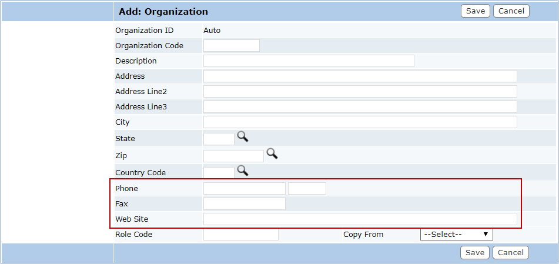This screenshot has width=559, height=264.
Task: Click the bottom Cancel button
Action: point(511,253)
